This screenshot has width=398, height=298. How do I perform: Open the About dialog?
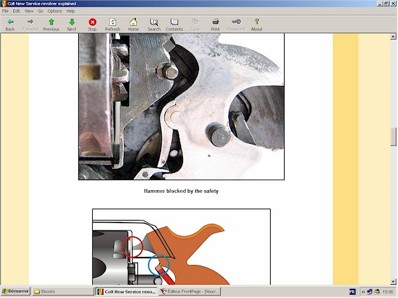tap(257, 25)
